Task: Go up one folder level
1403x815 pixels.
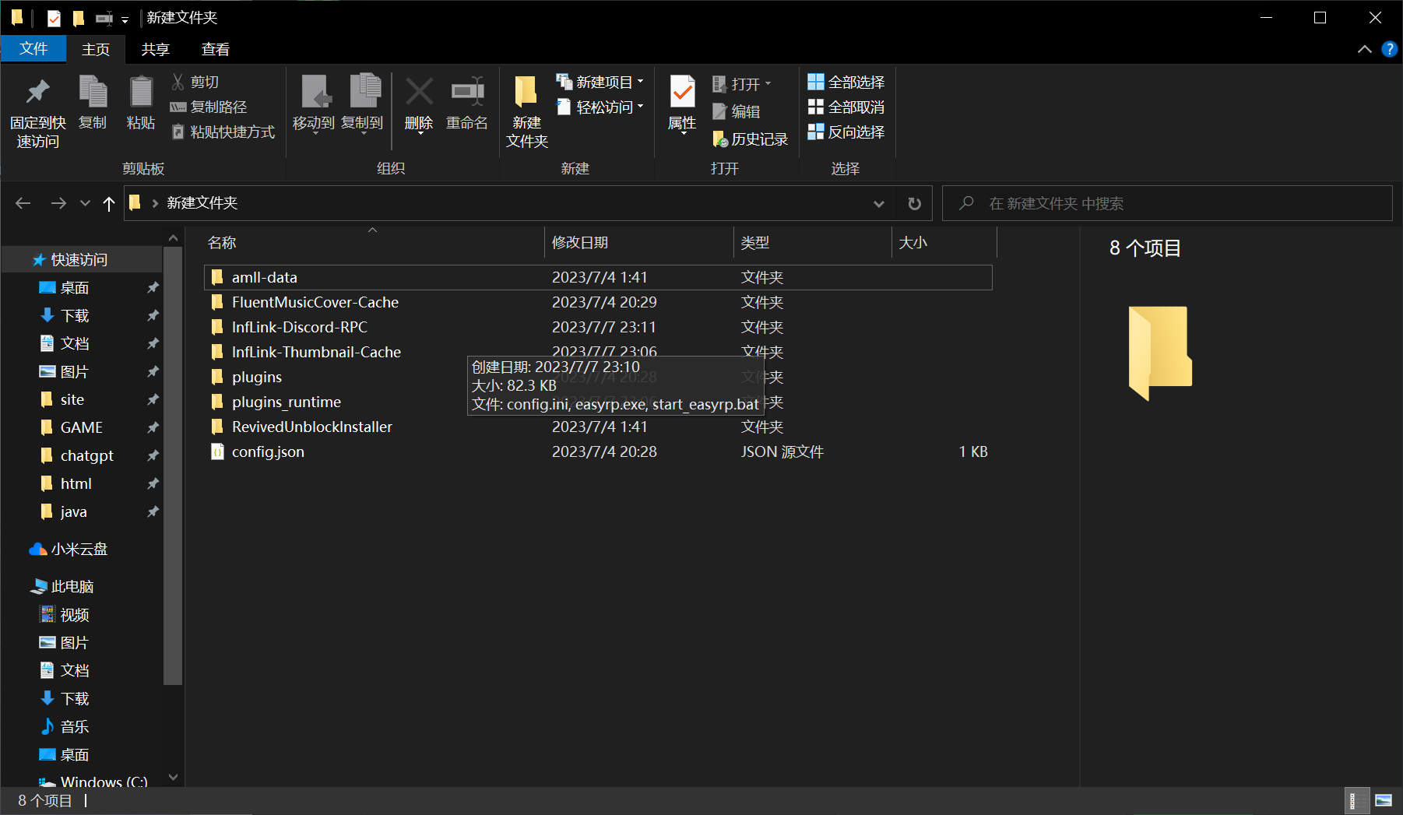Action: tap(109, 203)
